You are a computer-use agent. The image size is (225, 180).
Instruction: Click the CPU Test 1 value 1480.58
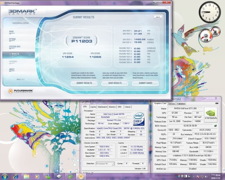tap(140, 39)
